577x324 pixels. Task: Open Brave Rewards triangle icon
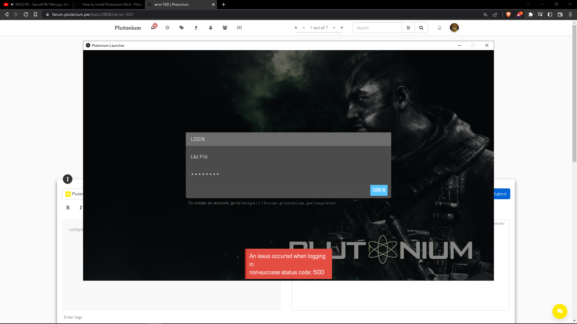point(519,14)
